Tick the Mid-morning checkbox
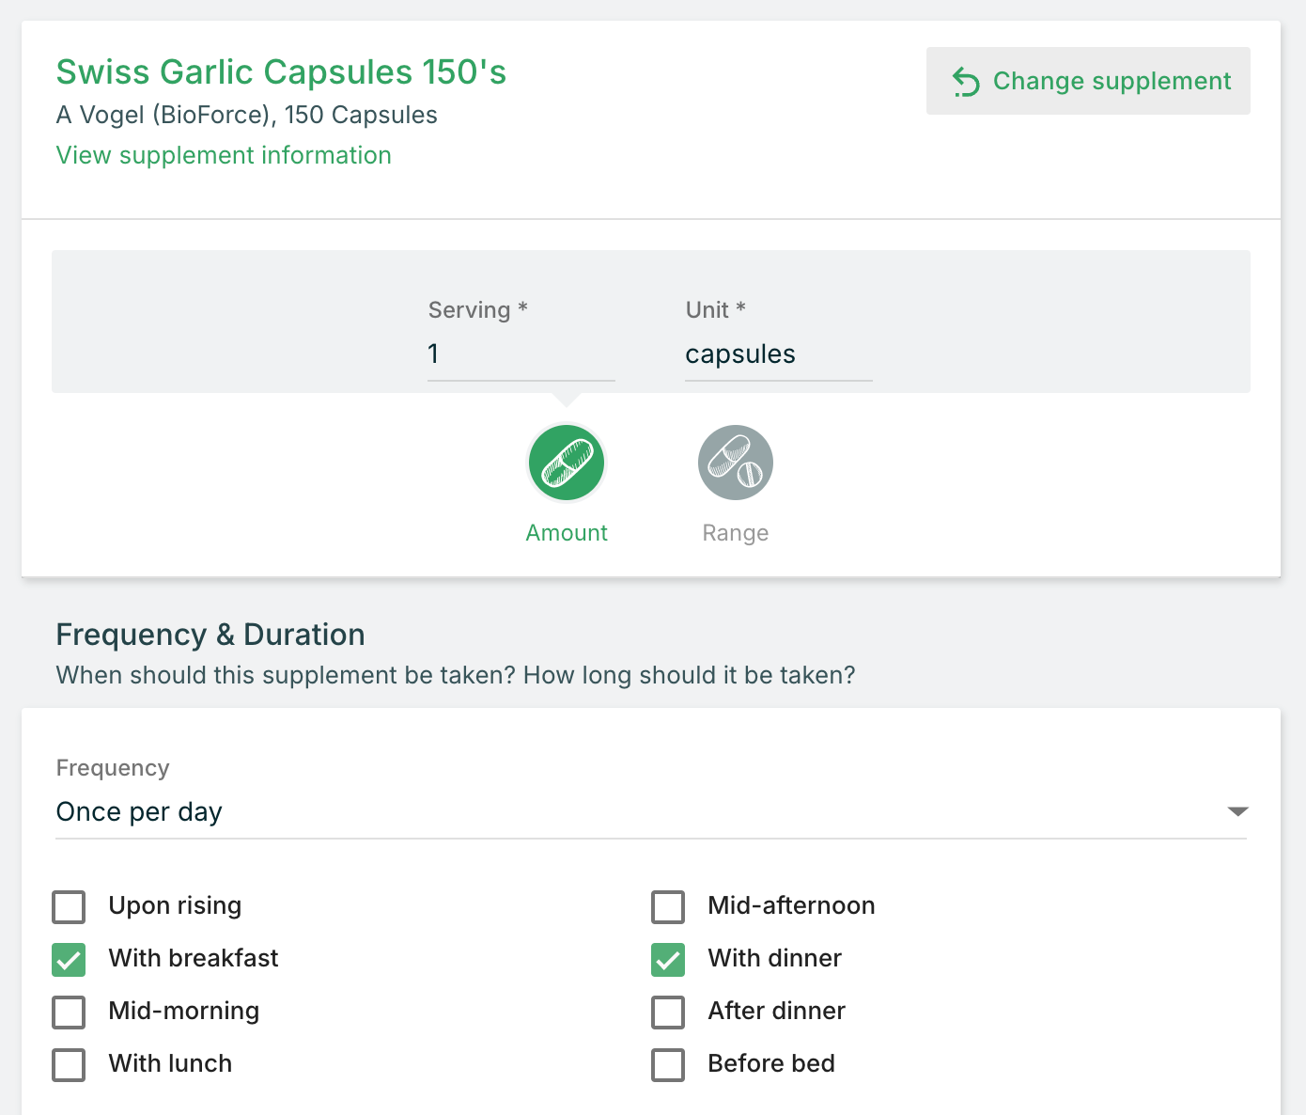1306x1115 pixels. tap(70, 1013)
